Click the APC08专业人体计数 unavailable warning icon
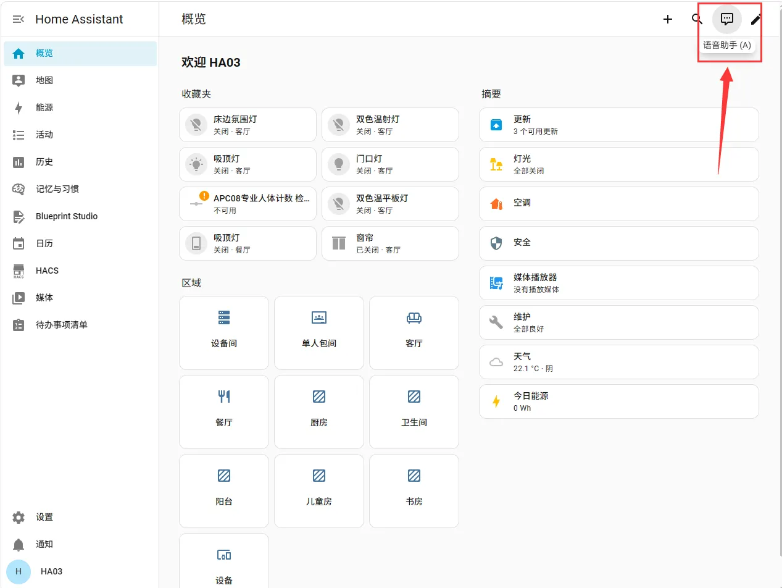Viewport: 782px width, 588px height. 204,196
